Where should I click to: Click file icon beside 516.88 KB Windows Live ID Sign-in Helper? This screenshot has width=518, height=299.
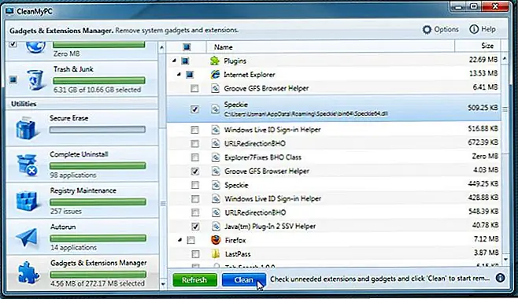216,130
